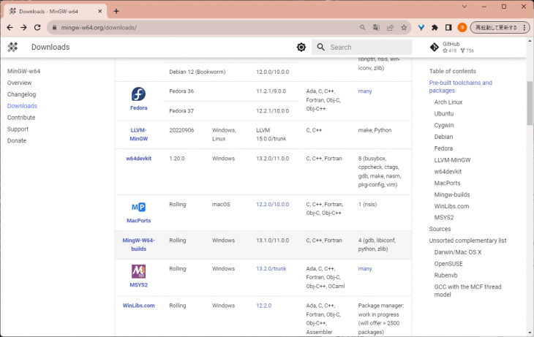Select Contribute in the left navigation
Image resolution: width=534 pixels, height=337 pixels.
point(21,118)
